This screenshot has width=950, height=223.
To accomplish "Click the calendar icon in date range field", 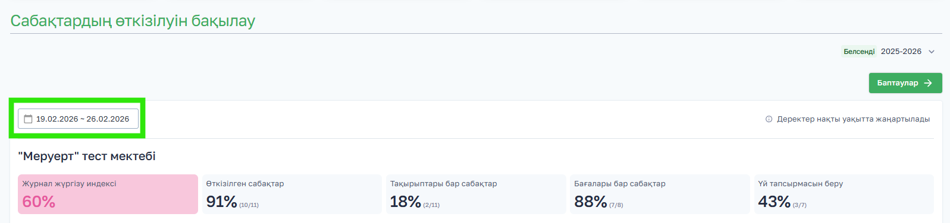I will [28, 119].
